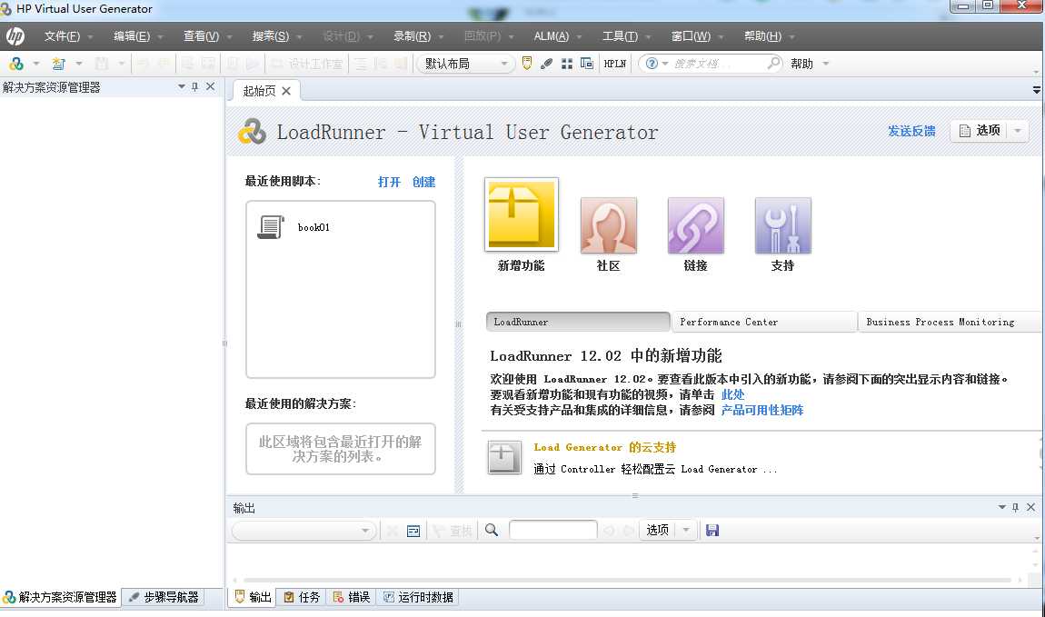Click the help question mark icon
Screen dimensions: 1045x617
pos(652,64)
